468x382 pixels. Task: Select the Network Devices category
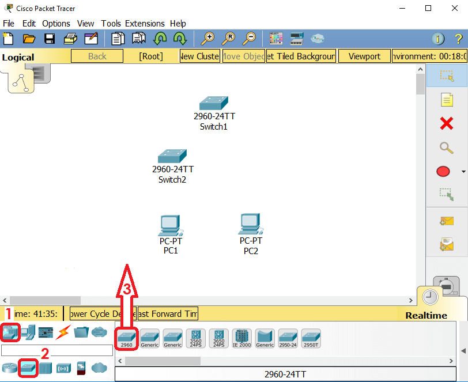tap(10, 332)
